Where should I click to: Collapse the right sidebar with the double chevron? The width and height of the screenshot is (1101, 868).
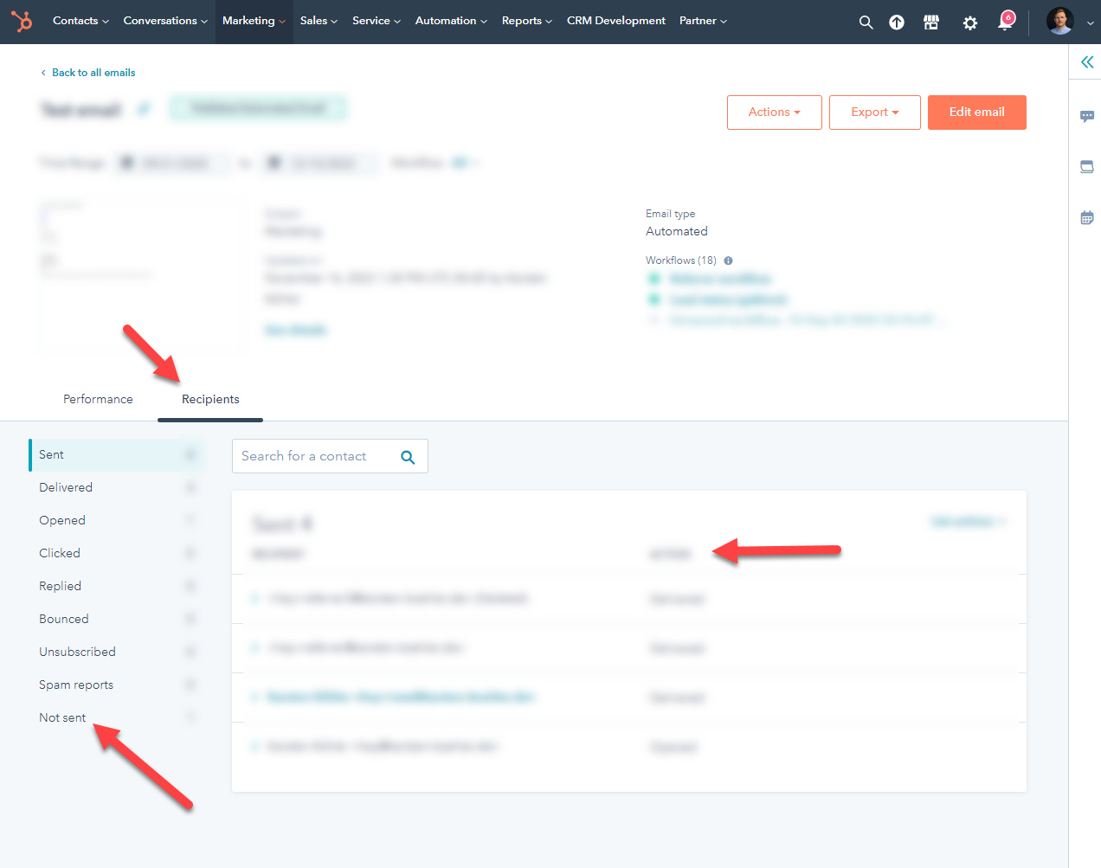click(x=1087, y=61)
